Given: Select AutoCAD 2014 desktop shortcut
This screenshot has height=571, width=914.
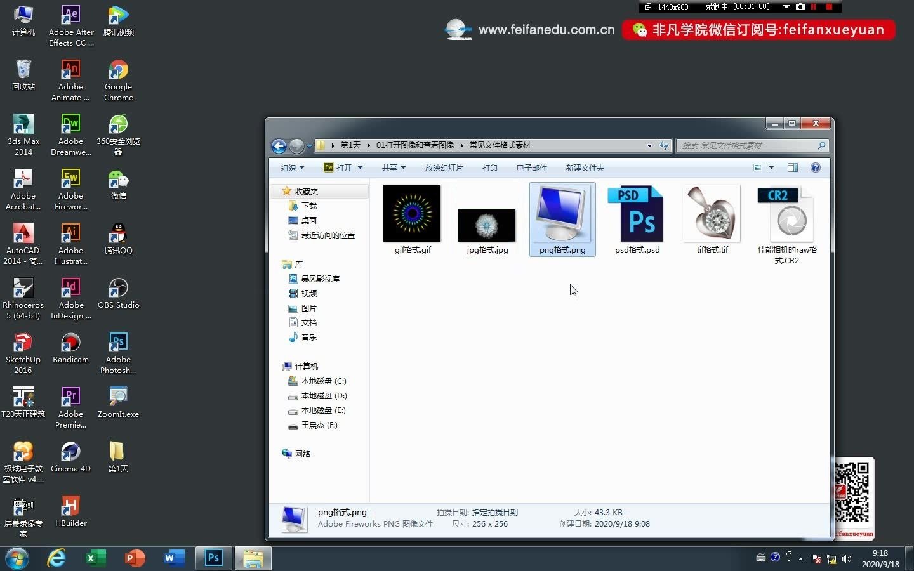Looking at the screenshot, I should pyautogui.click(x=23, y=244).
